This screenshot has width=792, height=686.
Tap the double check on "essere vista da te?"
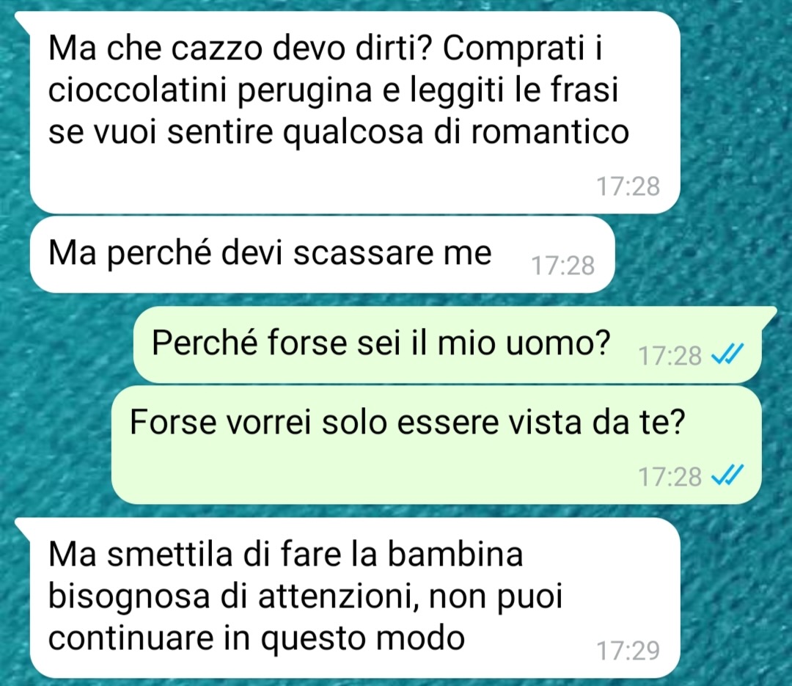point(727,475)
